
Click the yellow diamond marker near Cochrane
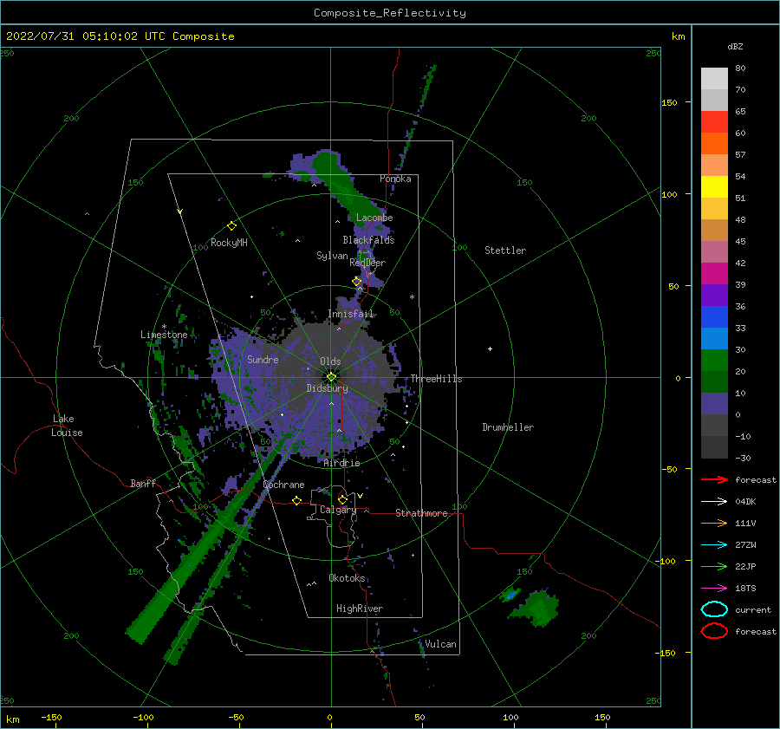click(297, 500)
